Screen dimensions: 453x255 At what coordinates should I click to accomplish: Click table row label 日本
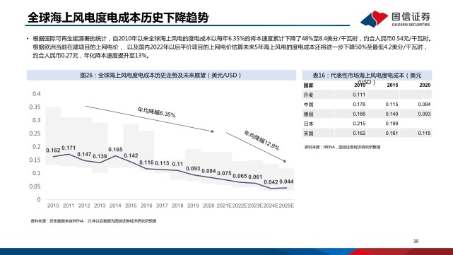click(308, 124)
